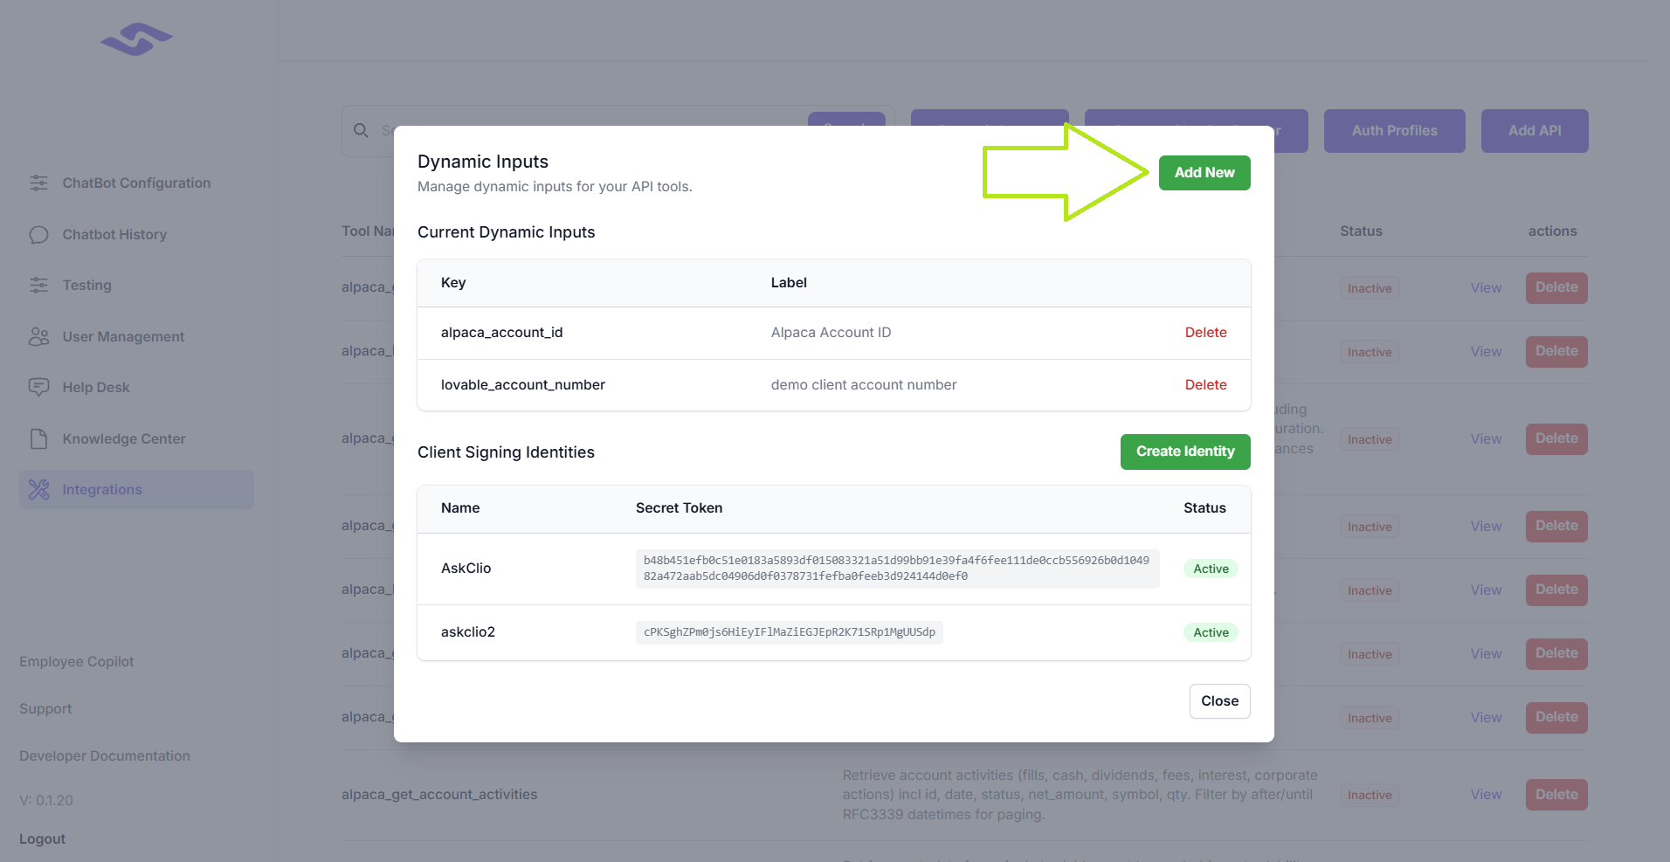The width and height of the screenshot is (1670, 862).
Task: Log out using the Logout link
Action: coord(42,838)
